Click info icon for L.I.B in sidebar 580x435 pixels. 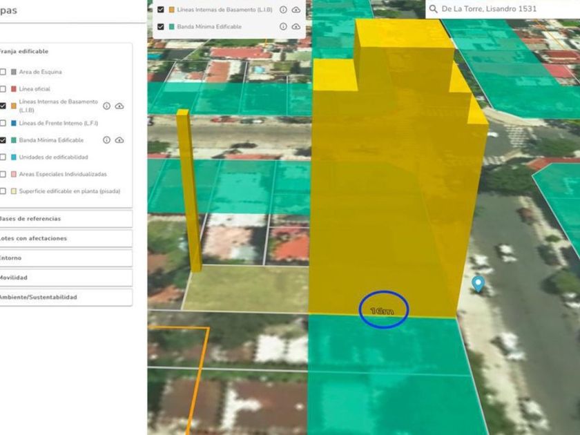pyautogui.click(x=106, y=106)
